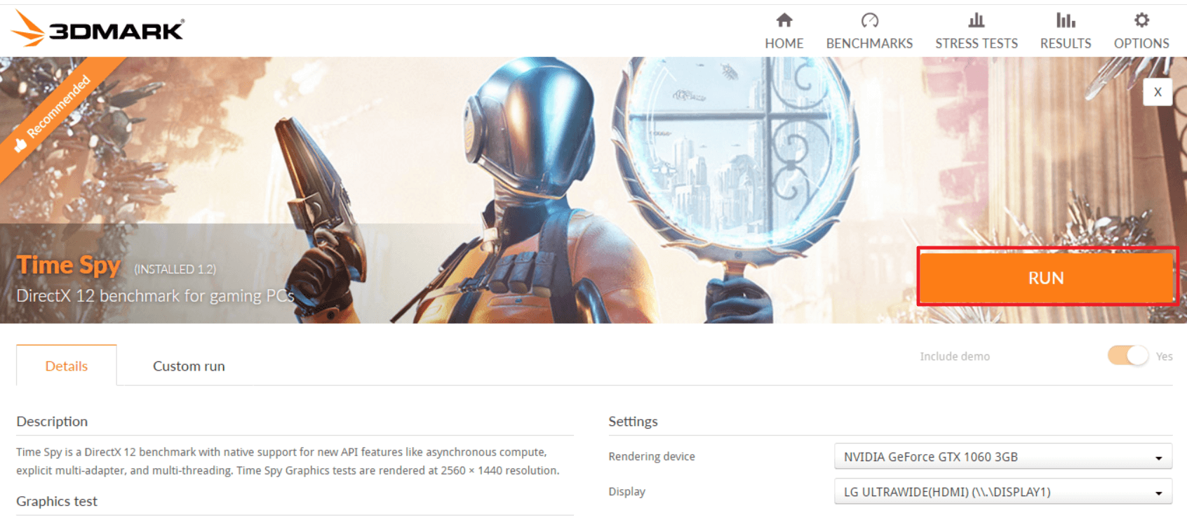
Task: Click the BENCHMARKS menu label
Action: point(869,44)
